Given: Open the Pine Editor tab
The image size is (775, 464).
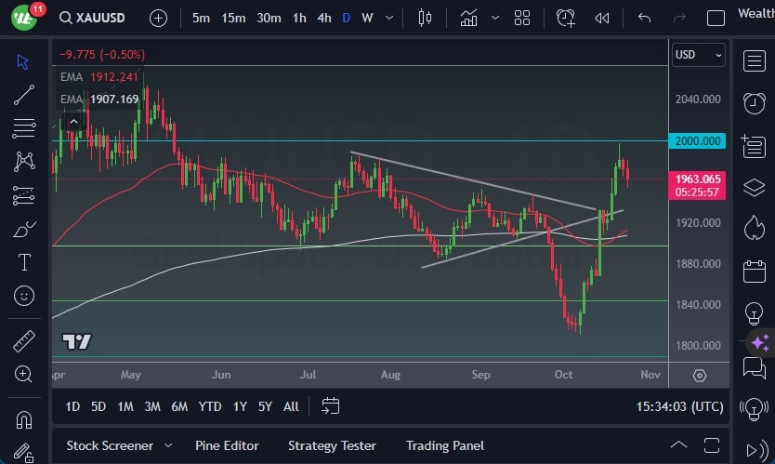Looking at the screenshot, I should 227,445.
